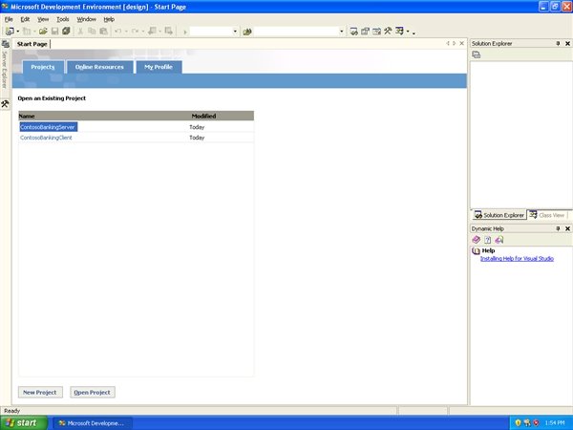Click the Redo arrow icon
Screen dimensions: 573x430
coord(136,32)
